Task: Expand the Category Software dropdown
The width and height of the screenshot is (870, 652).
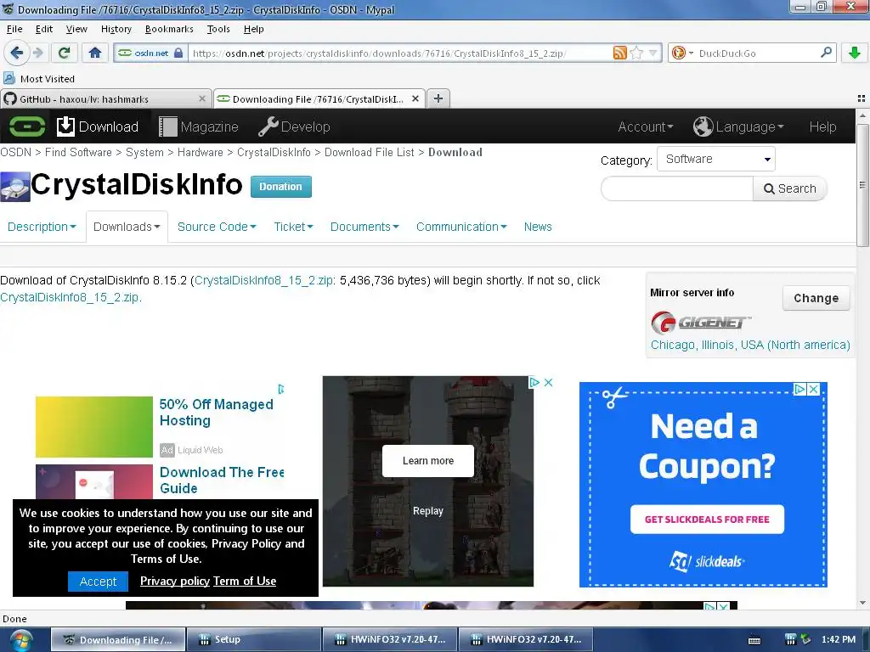Action: (x=715, y=159)
